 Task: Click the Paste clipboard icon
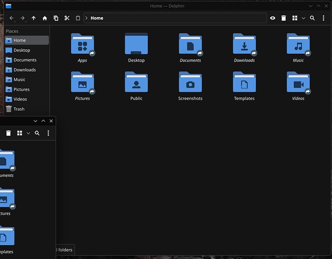[78, 18]
